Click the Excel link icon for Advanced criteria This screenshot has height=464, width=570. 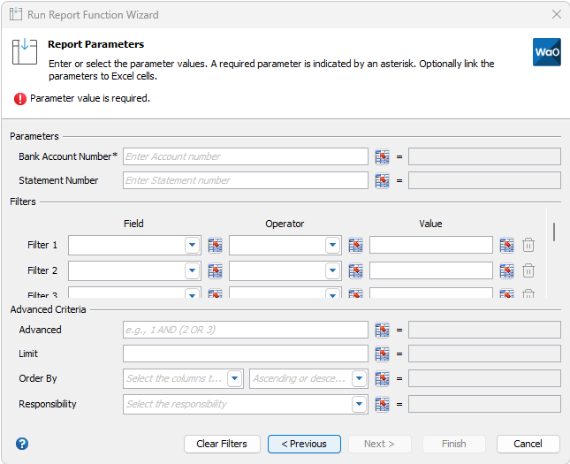[x=382, y=330]
